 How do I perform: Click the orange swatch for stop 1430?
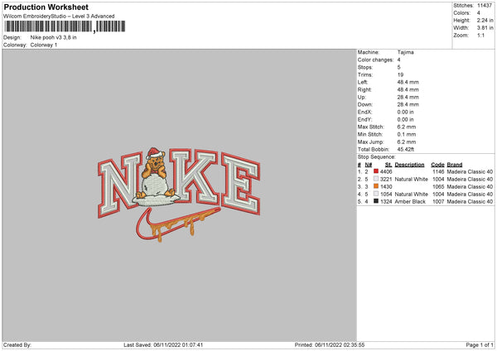click(x=376, y=186)
